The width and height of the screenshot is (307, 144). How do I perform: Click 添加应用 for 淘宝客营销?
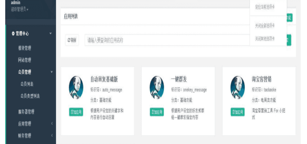click(237, 112)
